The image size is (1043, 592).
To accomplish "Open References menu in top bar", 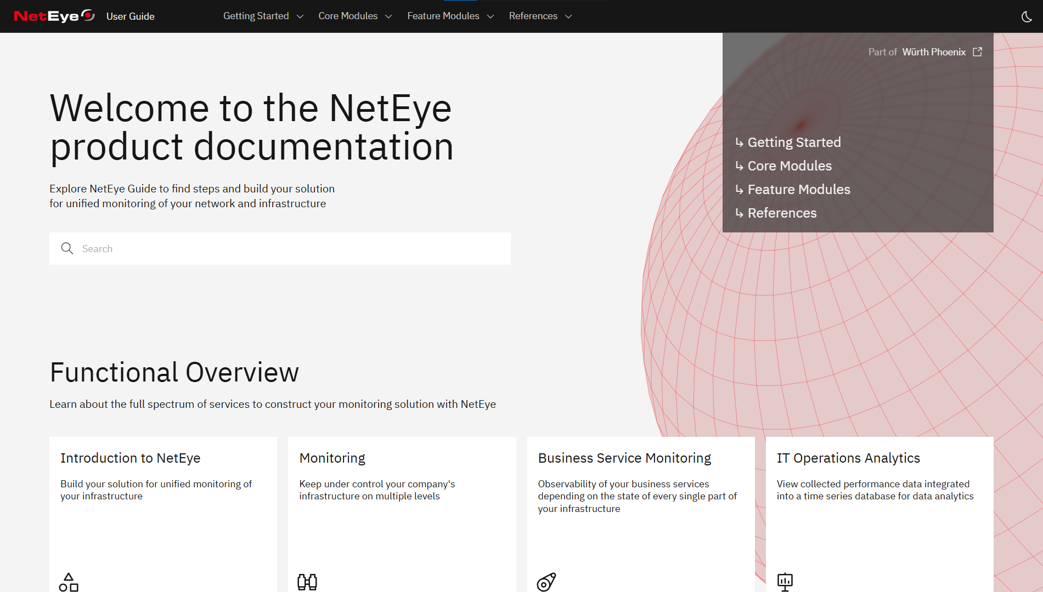I will pyautogui.click(x=533, y=16).
